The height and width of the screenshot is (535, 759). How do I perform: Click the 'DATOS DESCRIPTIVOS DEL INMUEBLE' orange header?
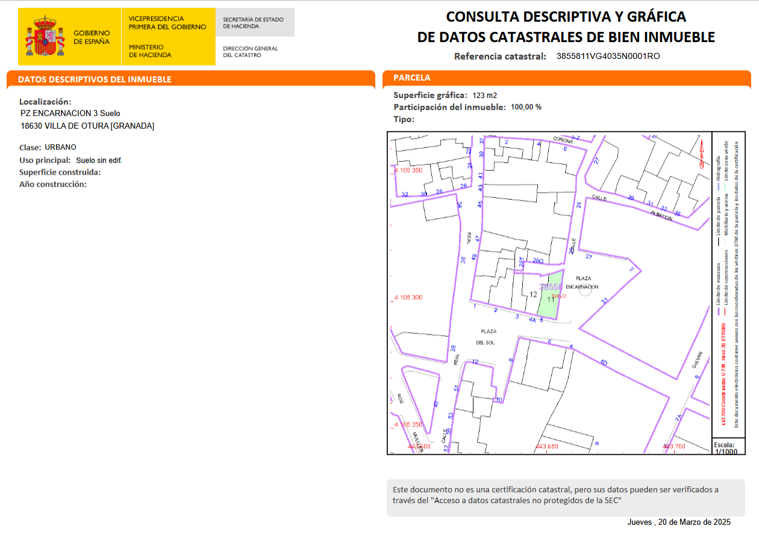coord(95,79)
